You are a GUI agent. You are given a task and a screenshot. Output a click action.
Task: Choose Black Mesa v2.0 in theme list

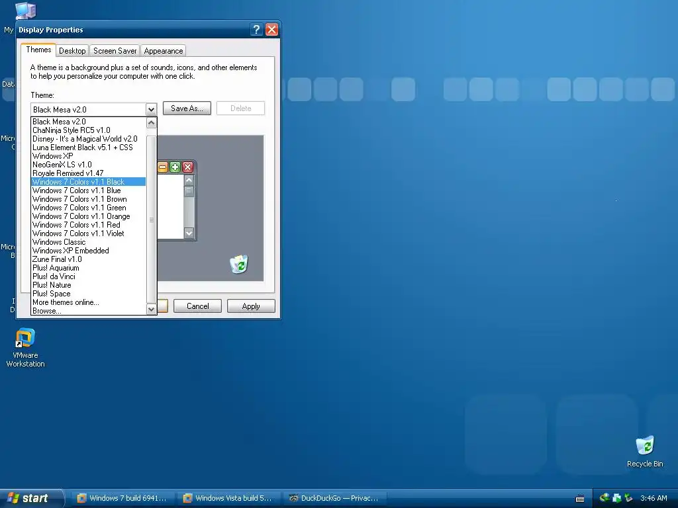pyautogui.click(x=88, y=122)
